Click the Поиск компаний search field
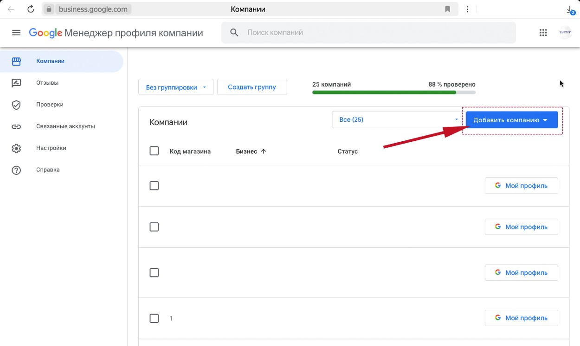Viewport: 580px width, 346px height. [x=368, y=33]
